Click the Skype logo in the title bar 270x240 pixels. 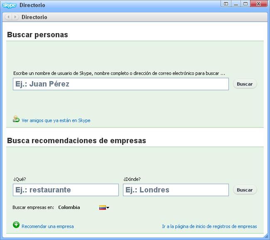[10, 5]
